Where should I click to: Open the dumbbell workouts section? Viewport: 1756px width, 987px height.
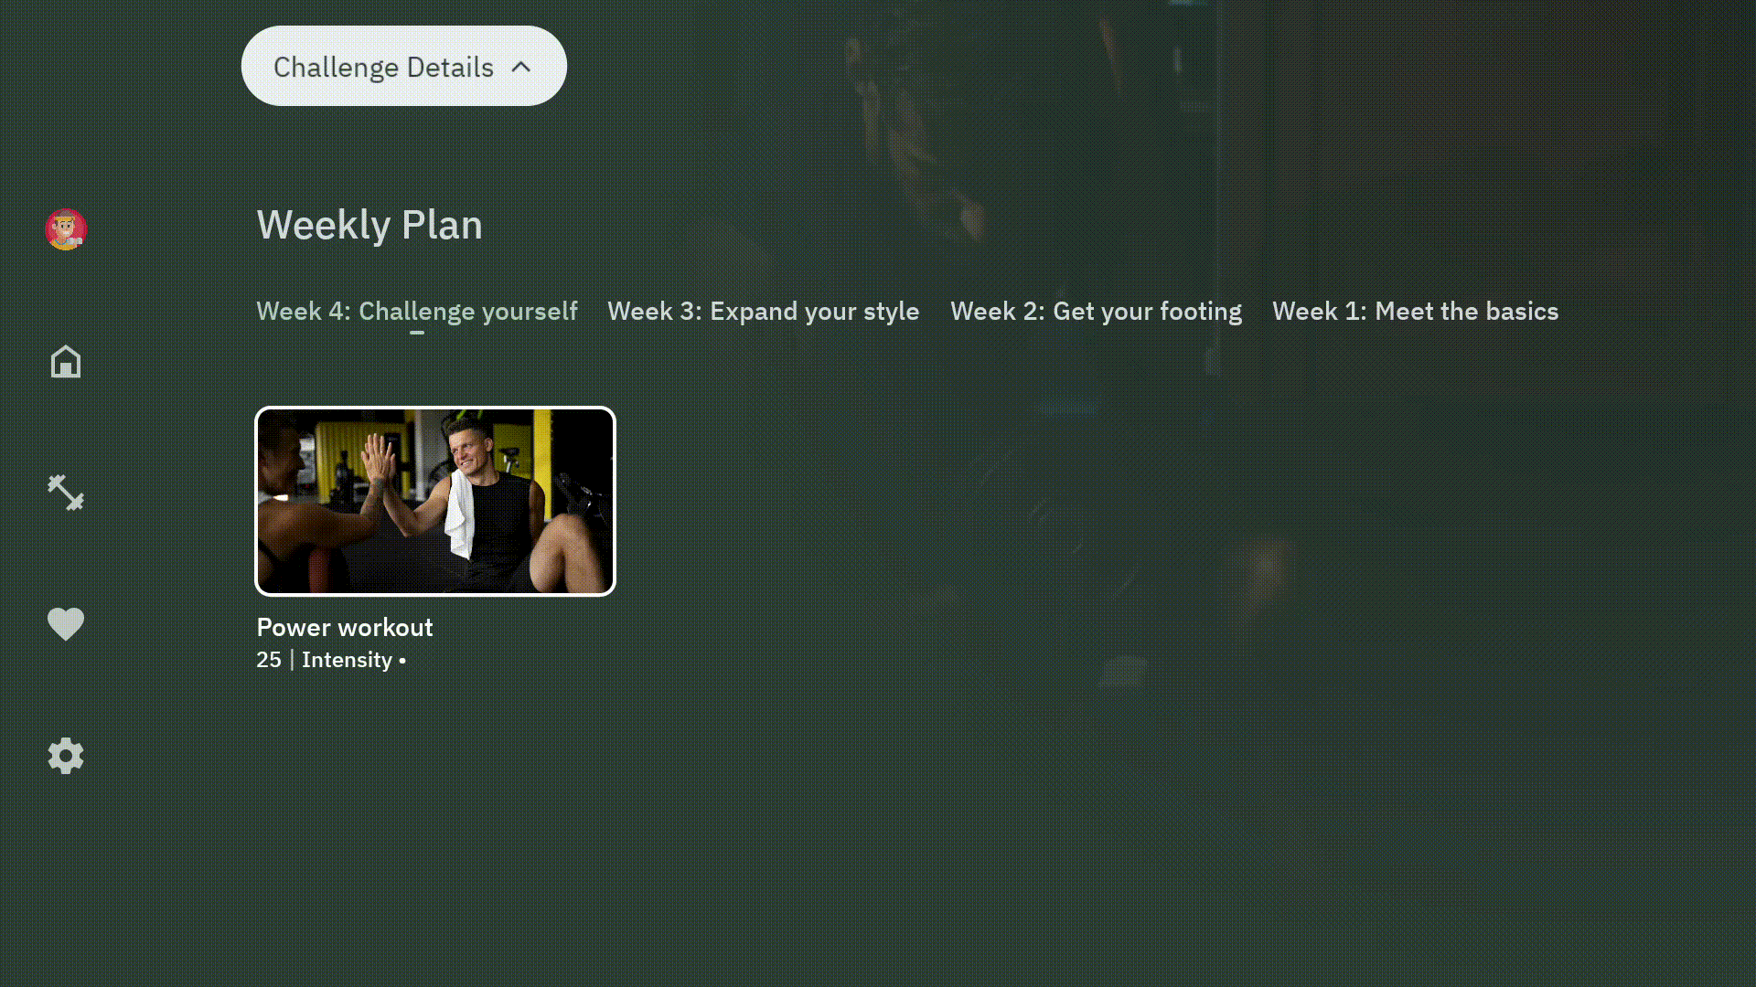click(x=66, y=493)
